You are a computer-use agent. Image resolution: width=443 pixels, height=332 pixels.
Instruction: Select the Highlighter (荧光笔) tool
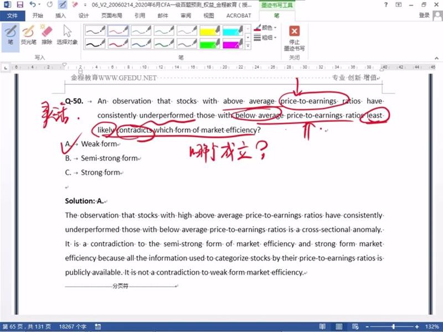click(28, 36)
